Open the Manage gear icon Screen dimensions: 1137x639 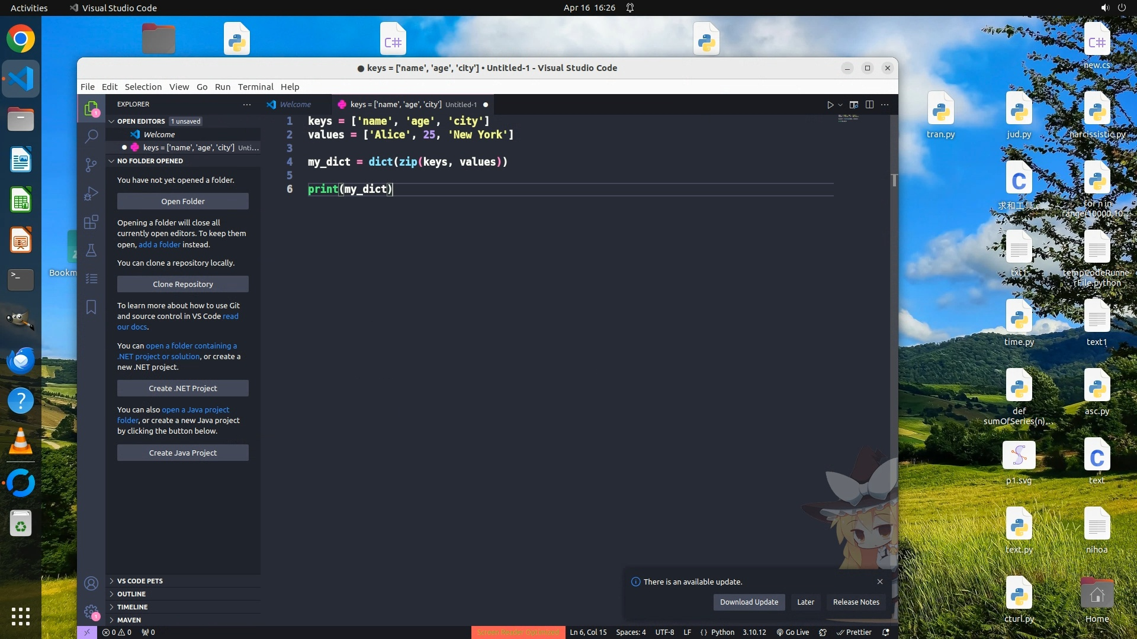pos(91,611)
